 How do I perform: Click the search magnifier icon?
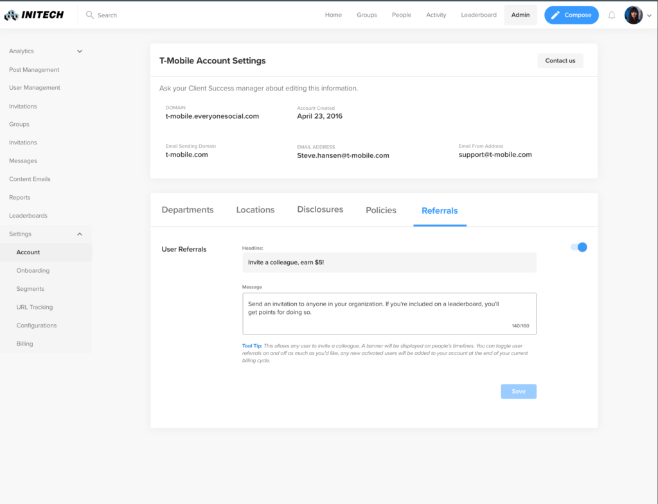(x=90, y=15)
